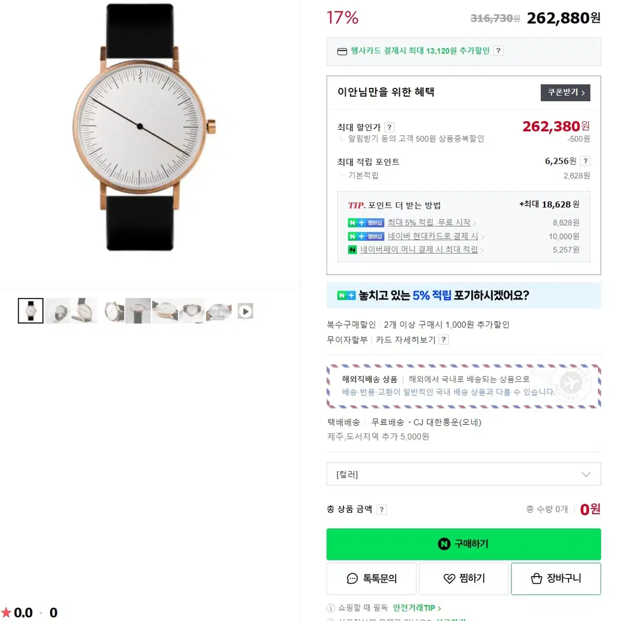This screenshot has width=621, height=621.
Task: Open help icon next to 6,256원 points
Action: [585, 161]
